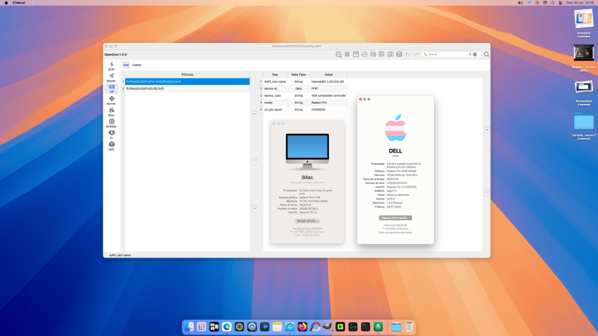The image size is (598, 336).
Task: Open Certificazione normativa link
Action: (x=307, y=228)
